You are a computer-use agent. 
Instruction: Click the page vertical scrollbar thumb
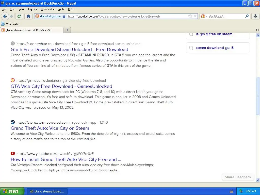[258, 96]
